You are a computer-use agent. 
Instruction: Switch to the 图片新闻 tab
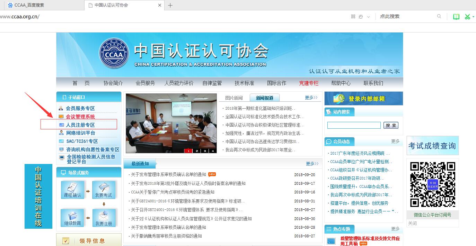tap(234, 98)
